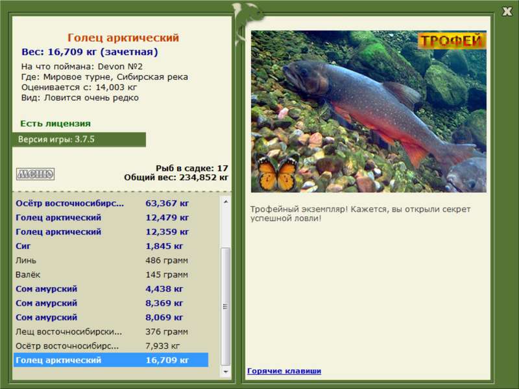Open the Горячие клавиши link
The width and height of the screenshot is (519, 389).
coord(284,371)
